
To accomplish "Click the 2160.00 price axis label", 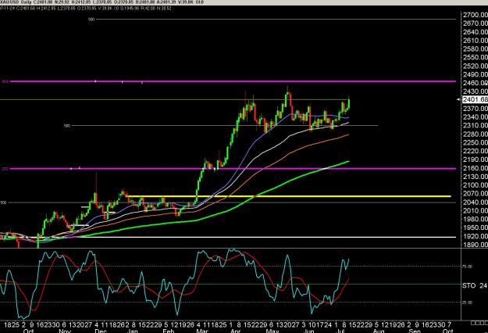I will tap(476, 168).
